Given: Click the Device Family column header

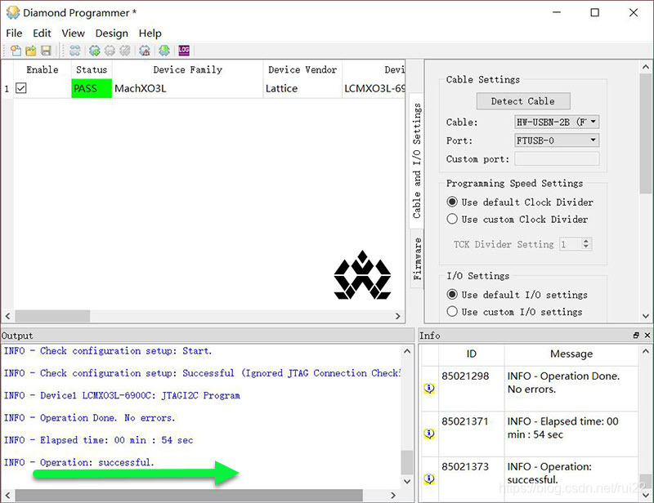Looking at the screenshot, I should click(x=187, y=69).
